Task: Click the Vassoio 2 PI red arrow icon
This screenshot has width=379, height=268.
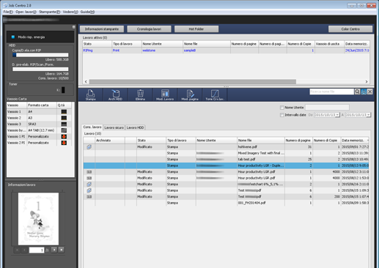Action: coord(64,143)
